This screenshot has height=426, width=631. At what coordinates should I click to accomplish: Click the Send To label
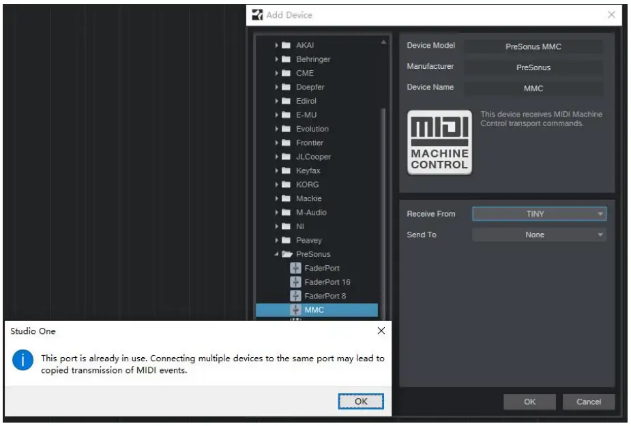click(422, 234)
